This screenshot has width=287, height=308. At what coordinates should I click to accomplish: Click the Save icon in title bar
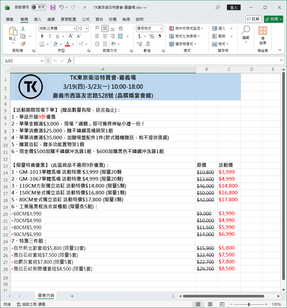(53, 7)
